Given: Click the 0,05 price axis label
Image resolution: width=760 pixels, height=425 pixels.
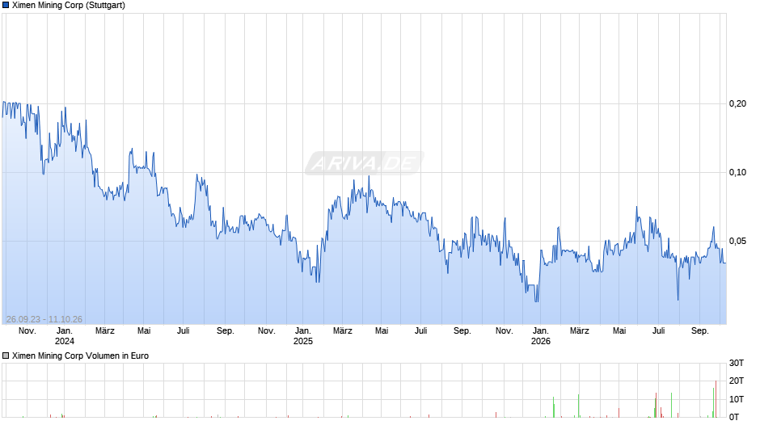Looking at the screenshot, I should (737, 242).
